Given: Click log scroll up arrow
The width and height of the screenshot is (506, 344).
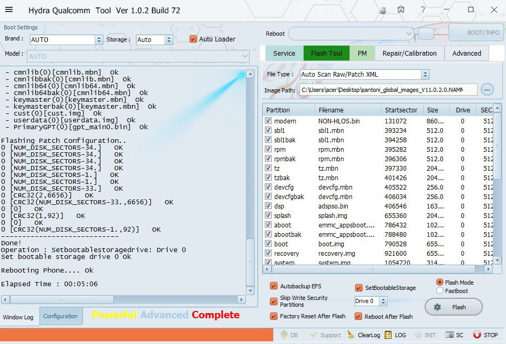Looking at the screenshot, I should tap(250, 74).
